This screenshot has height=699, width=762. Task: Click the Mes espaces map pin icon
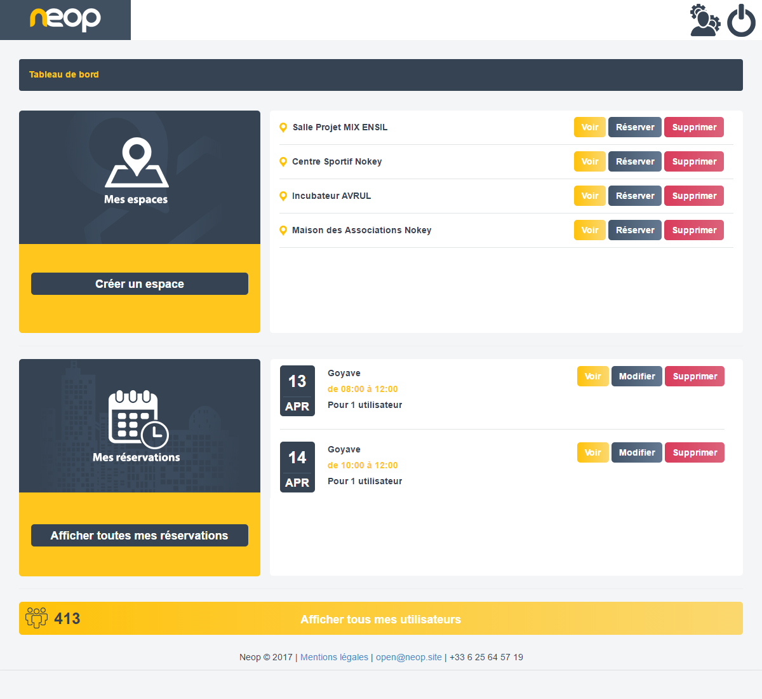tap(137, 162)
